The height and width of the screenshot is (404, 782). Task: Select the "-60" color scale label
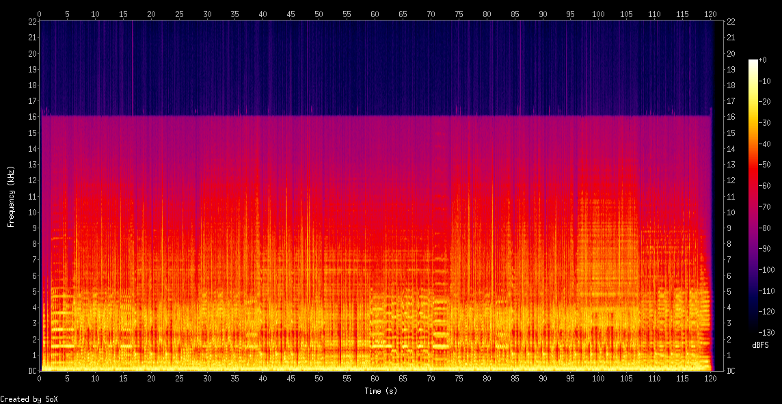(764, 185)
